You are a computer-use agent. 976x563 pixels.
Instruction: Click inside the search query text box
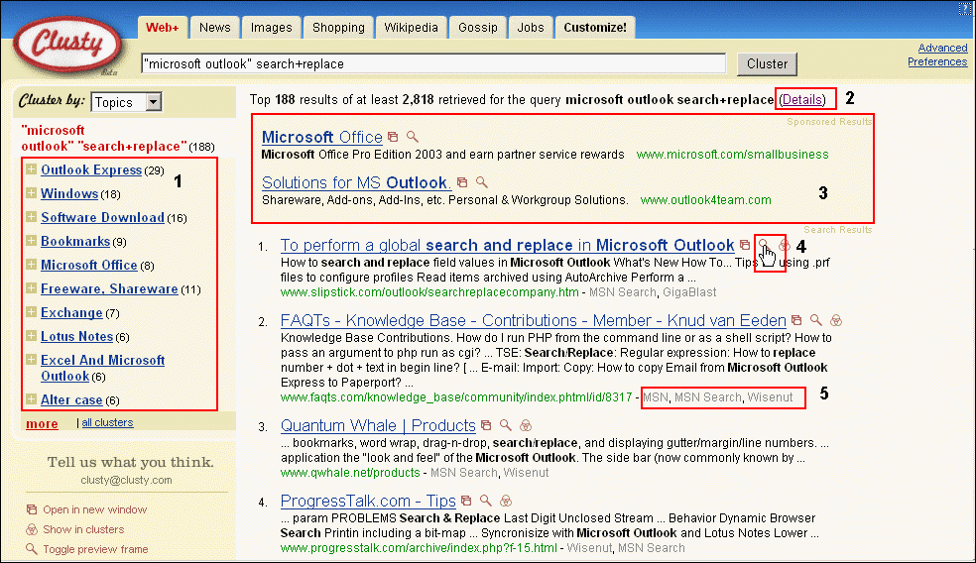433,64
